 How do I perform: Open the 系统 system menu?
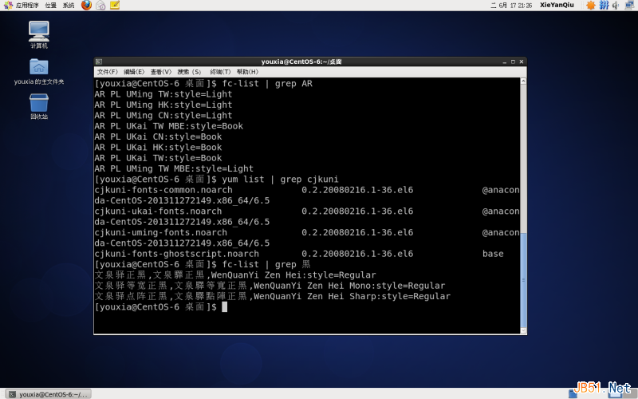click(69, 6)
